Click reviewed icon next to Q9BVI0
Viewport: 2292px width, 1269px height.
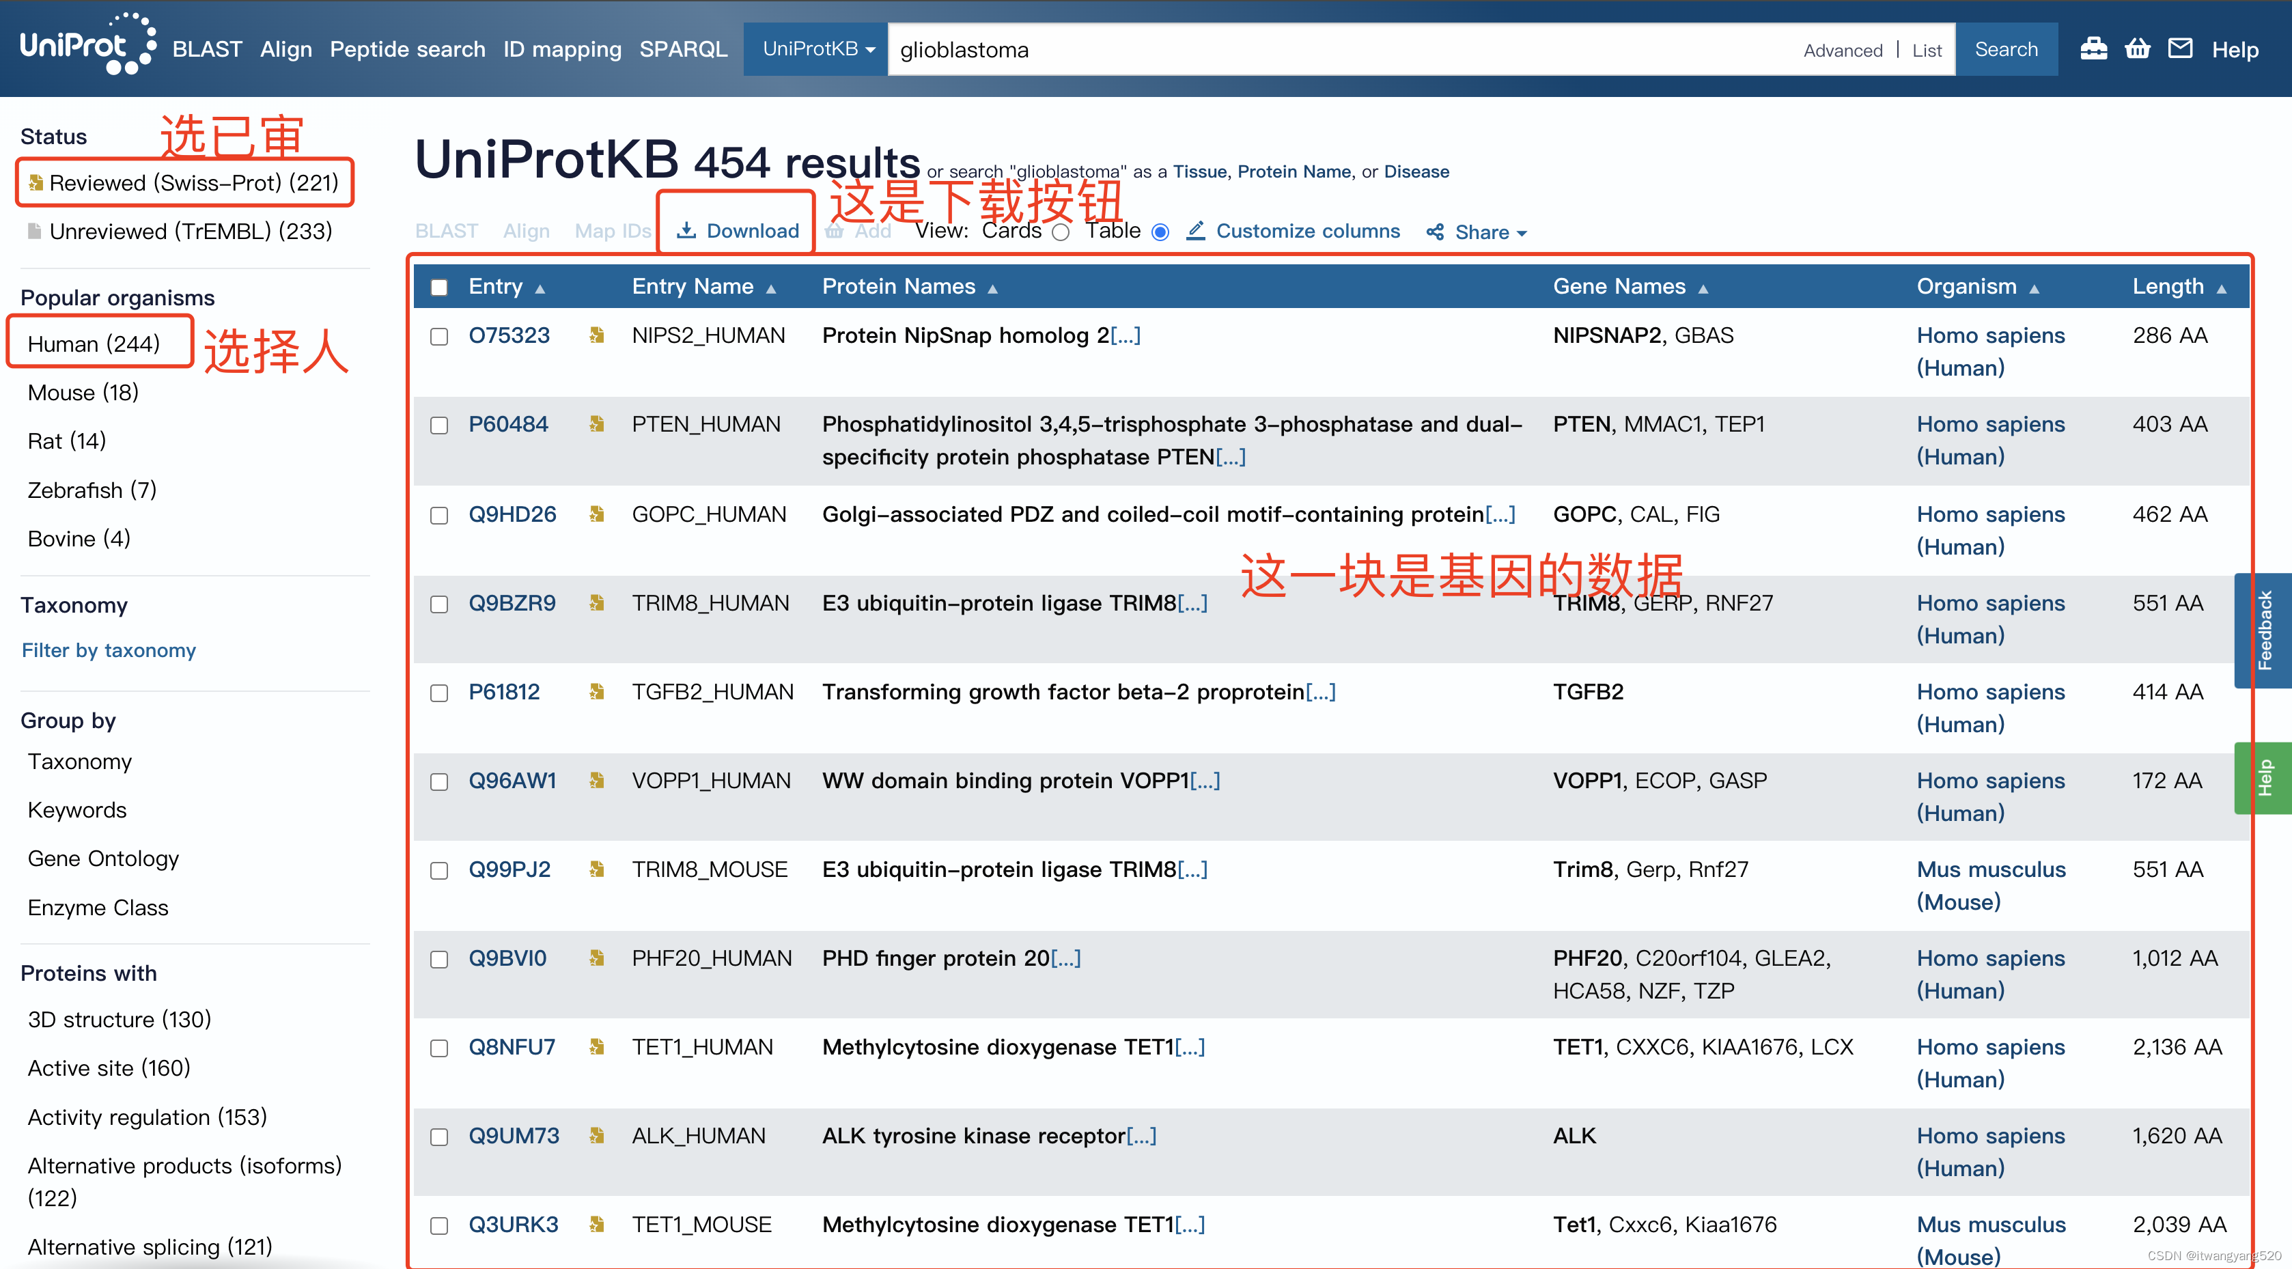tap(596, 958)
